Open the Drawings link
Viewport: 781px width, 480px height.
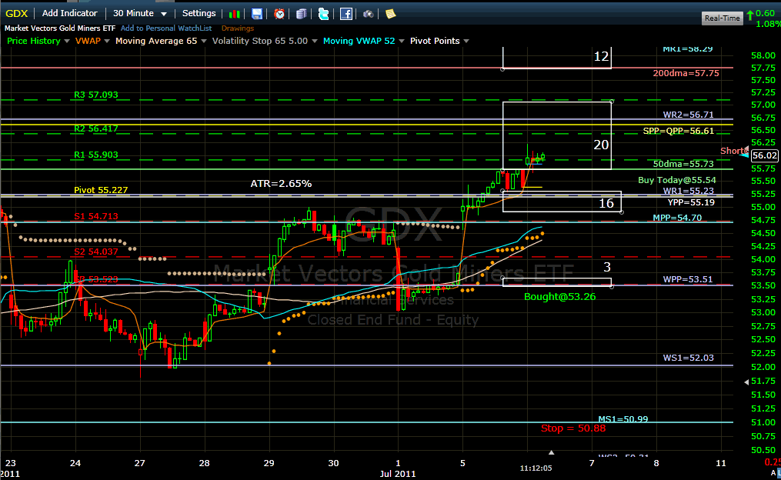(238, 28)
